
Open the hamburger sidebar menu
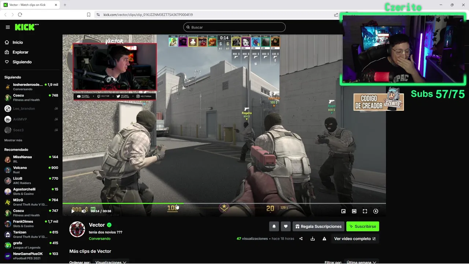point(8,27)
